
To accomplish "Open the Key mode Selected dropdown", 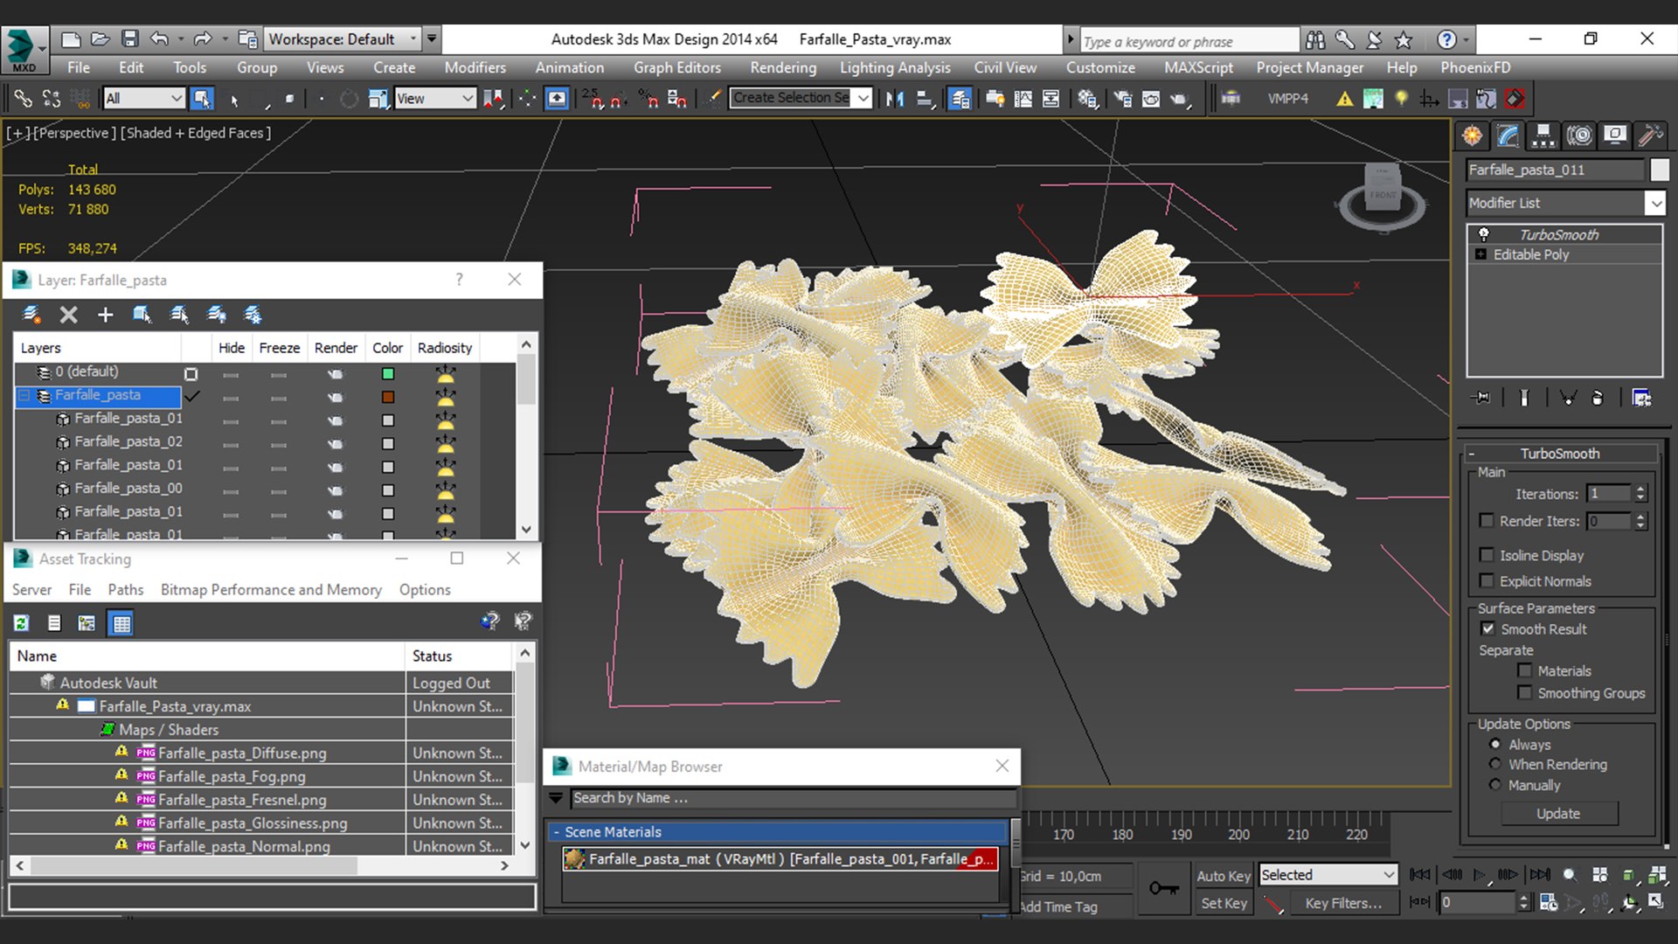I will tap(1328, 875).
